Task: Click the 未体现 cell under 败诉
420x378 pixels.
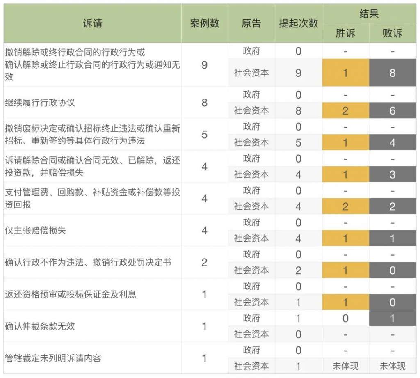Action: (x=393, y=366)
